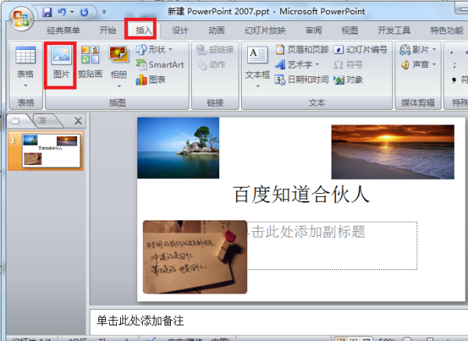
Task: Click the 超链接 hyperlink button
Action: 215,50
